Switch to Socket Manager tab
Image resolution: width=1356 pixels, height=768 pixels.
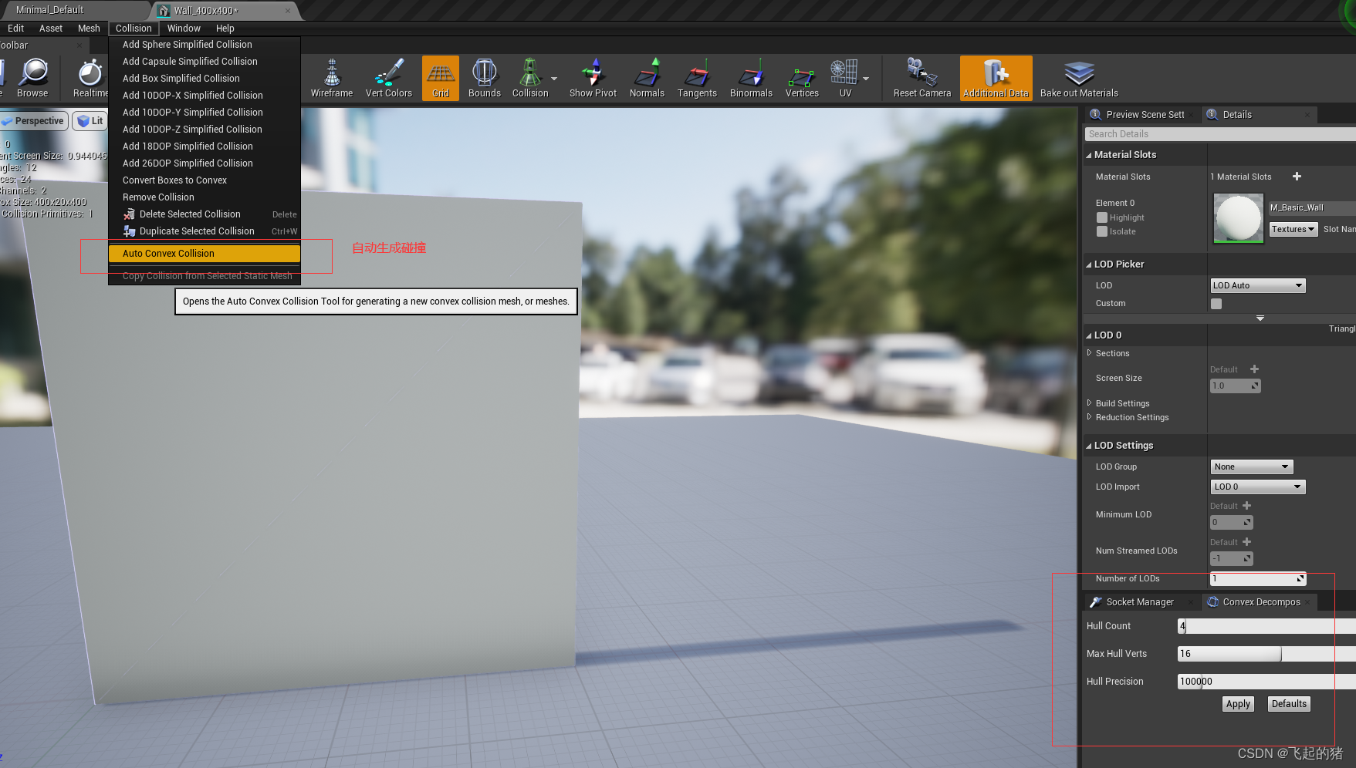pos(1139,602)
